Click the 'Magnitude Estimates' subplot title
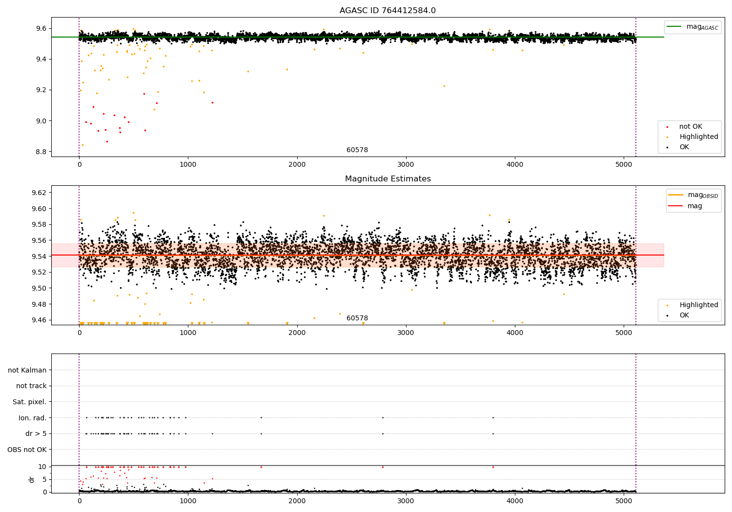Image resolution: width=732 pixels, height=512 pixels. coord(388,179)
